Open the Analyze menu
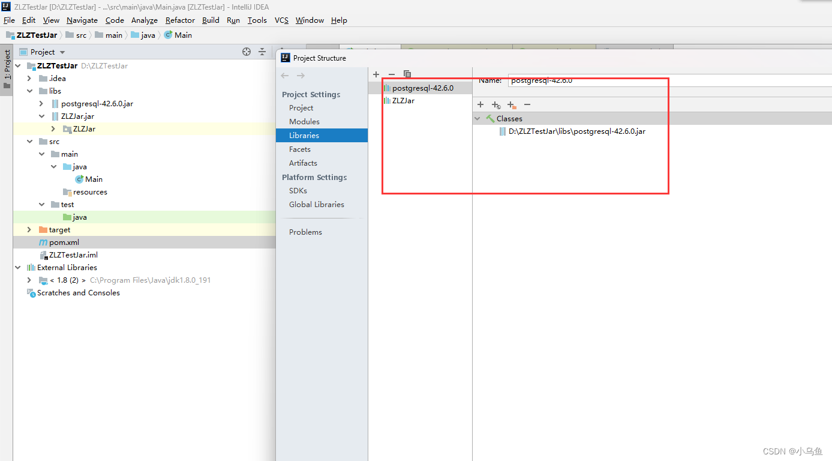Image resolution: width=832 pixels, height=461 pixels. 145,20
